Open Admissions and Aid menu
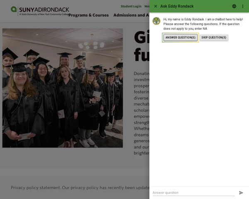Screen dimensions: 249x199 [x=131, y=15]
